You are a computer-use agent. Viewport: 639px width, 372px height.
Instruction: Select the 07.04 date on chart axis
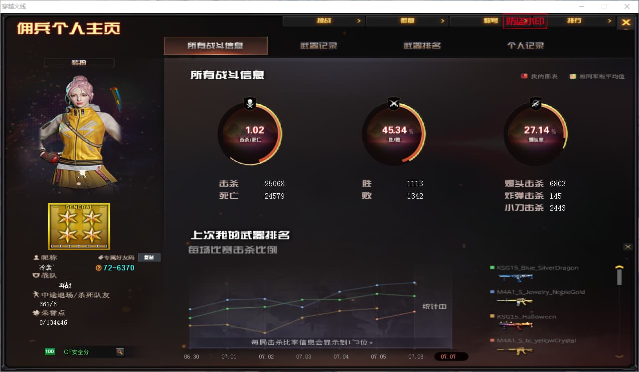click(341, 357)
